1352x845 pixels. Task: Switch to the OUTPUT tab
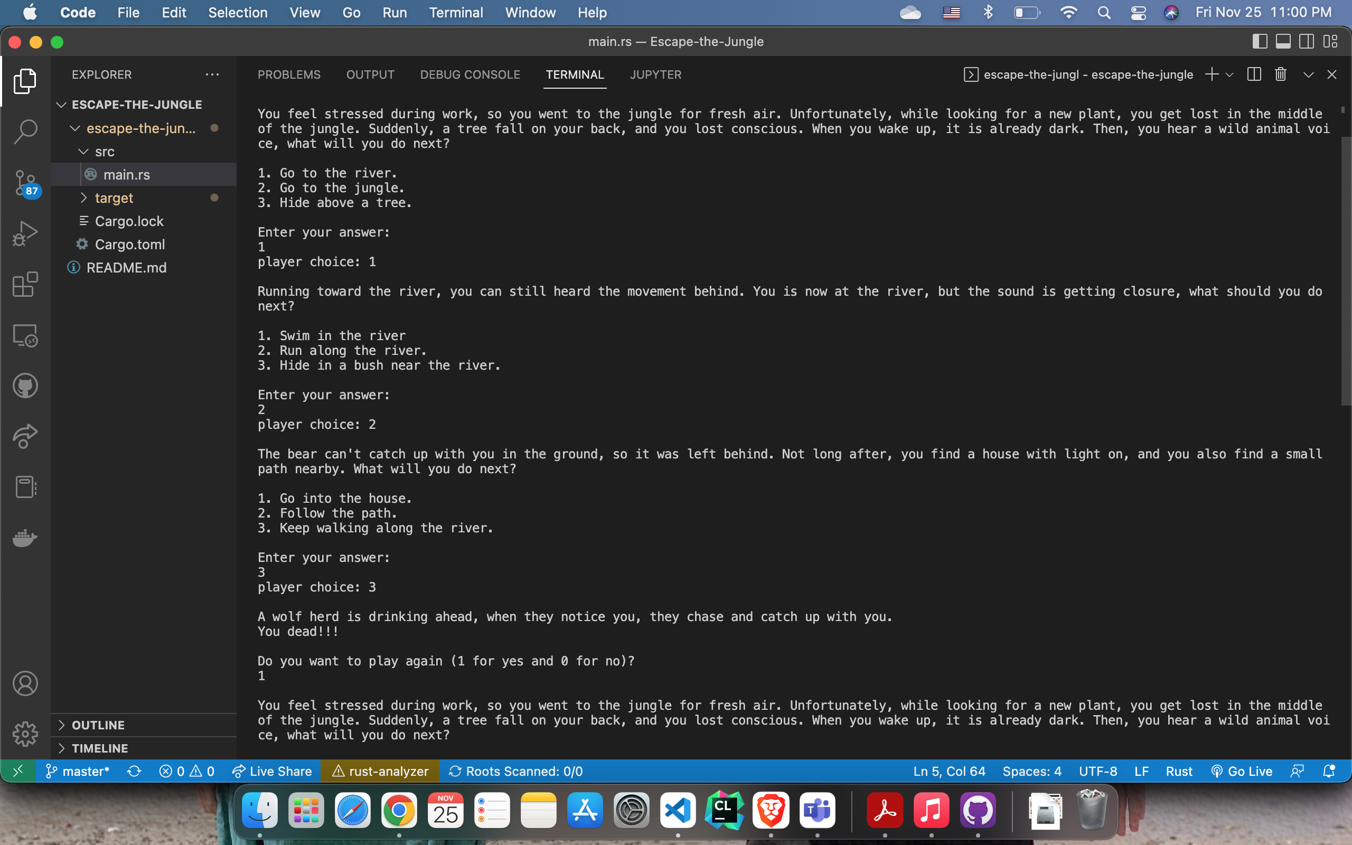[x=370, y=74]
